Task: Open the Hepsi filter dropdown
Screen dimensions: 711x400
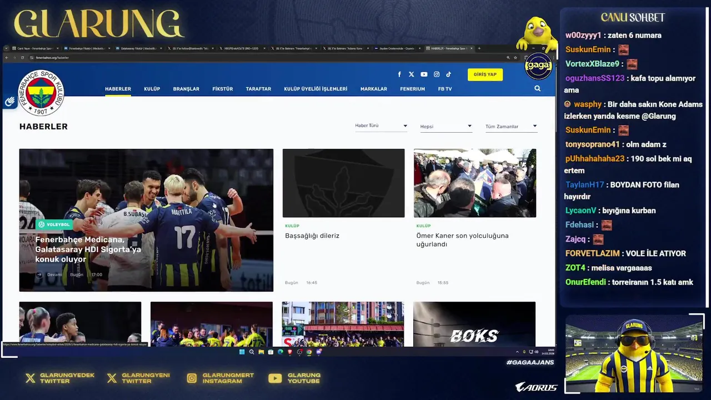Action: [x=446, y=126]
